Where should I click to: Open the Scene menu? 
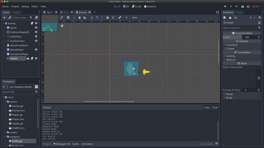pos(5,7)
